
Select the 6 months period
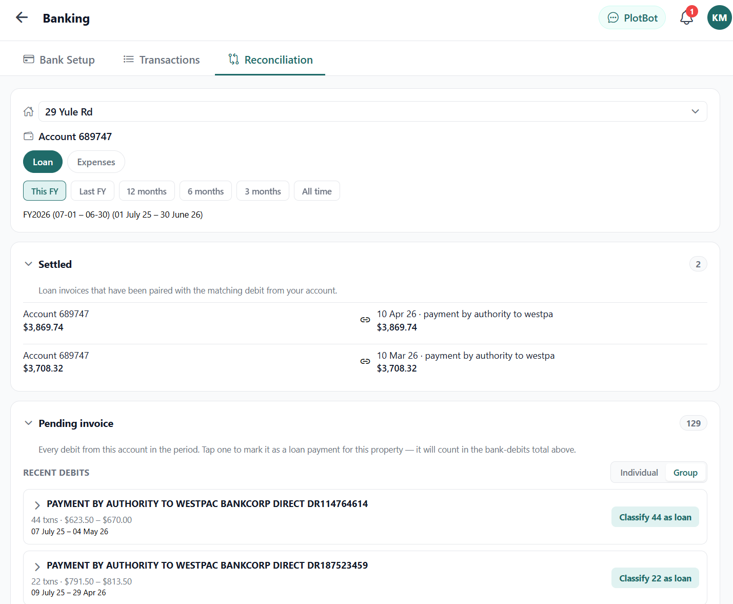tap(206, 191)
